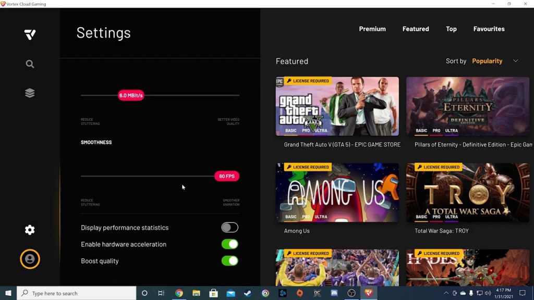The image size is (534, 300).
Task: Switch to the Top tab
Action: coord(451,29)
